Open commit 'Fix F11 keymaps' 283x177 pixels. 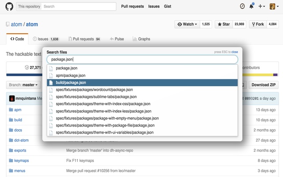click(x=80, y=161)
